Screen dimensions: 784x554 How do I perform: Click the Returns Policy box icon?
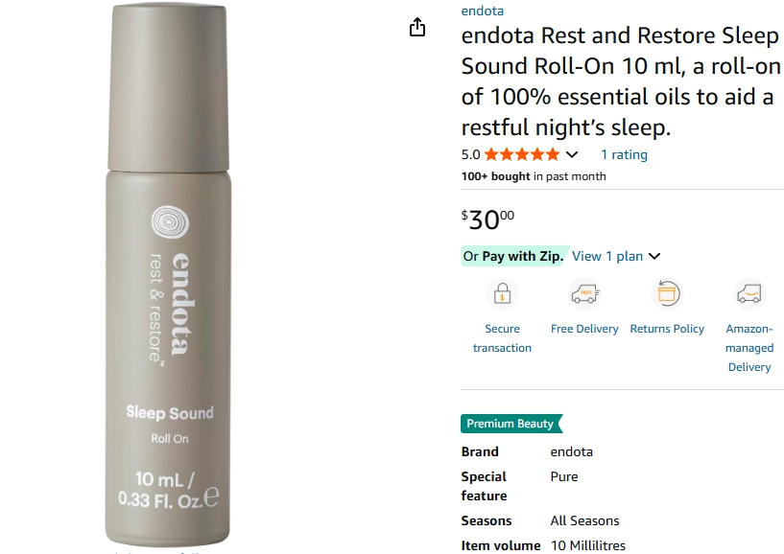click(667, 293)
